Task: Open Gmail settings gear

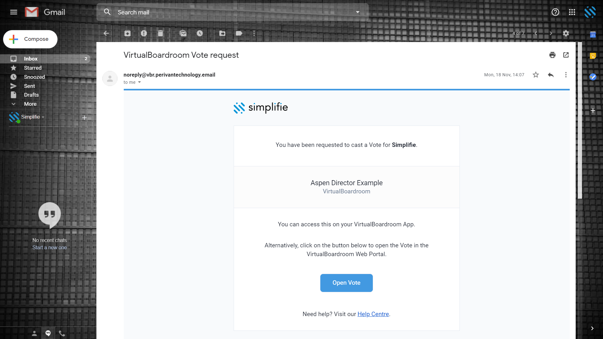Action: pyautogui.click(x=566, y=33)
